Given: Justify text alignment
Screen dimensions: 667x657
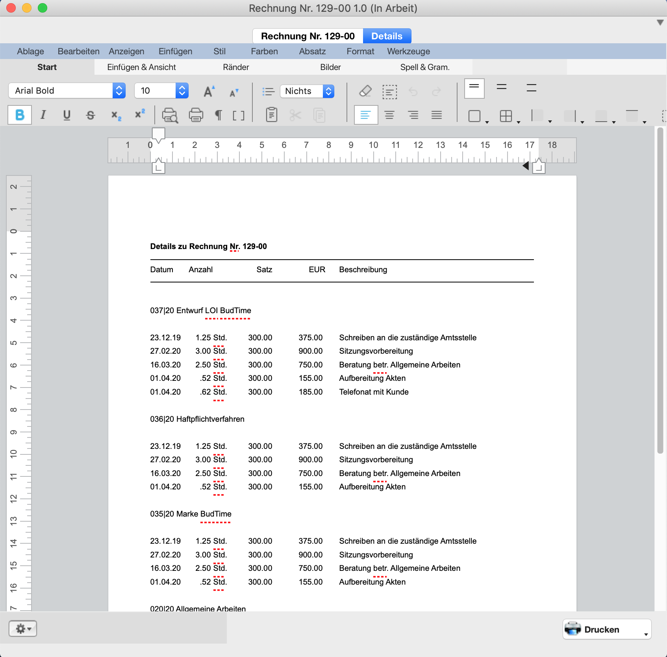Looking at the screenshot, I should [x=437, y=115].
